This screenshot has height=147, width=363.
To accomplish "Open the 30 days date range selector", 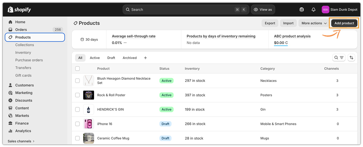I will 89,39.
